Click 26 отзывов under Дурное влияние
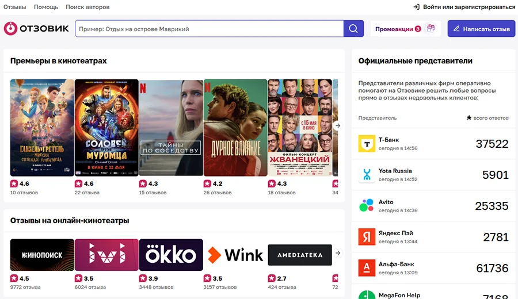 tap(218, 193)
